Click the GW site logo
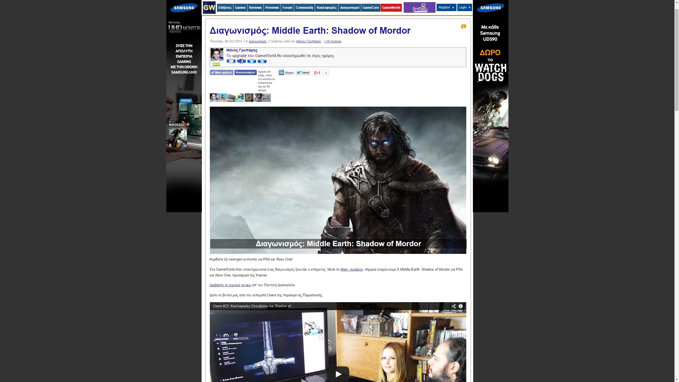The height and width of the screenshot is (382, 679). 209,7
